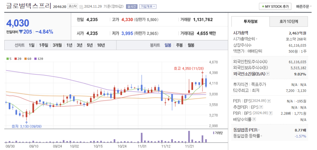Click the 실시간 realtime badge
The image size is (317, 150).
point(132,7)
